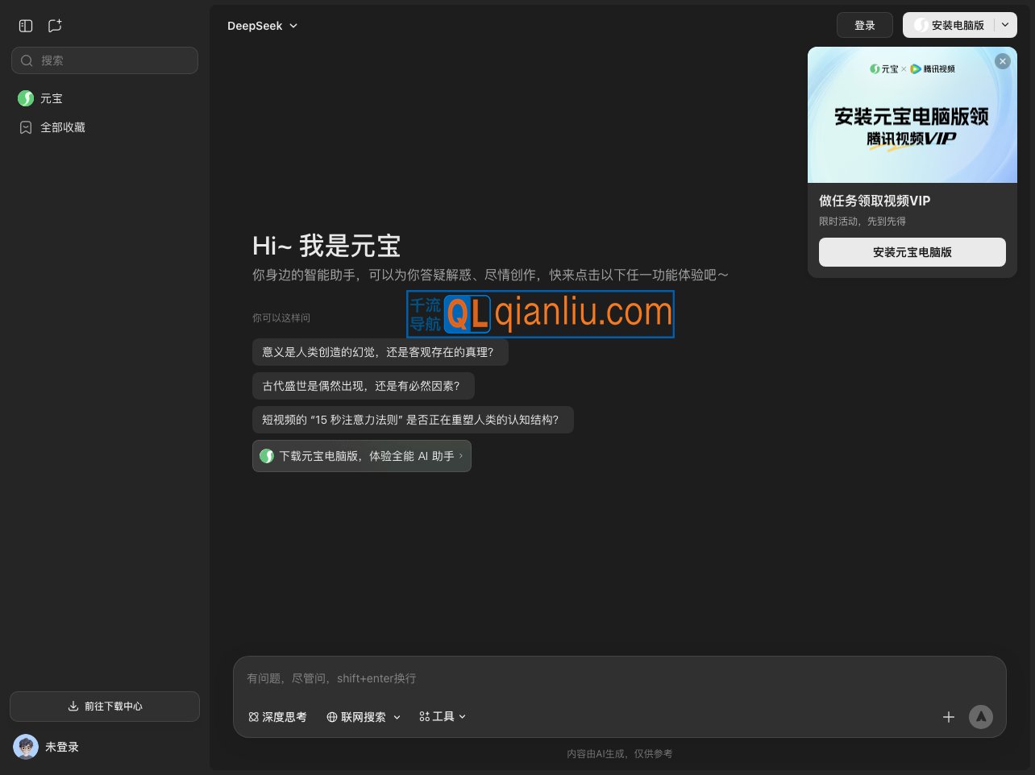Click the plus attachment icon in input box
The height and width of the screenshot is (775, 1035).
tap(949, 717)
